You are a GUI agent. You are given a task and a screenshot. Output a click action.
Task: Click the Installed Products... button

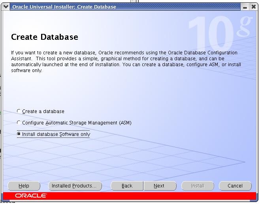pos(74,186)
